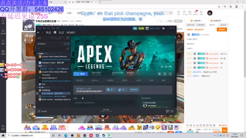Image resolution: width=246 pixels, height=138 pixels.
Task: Toggle the library grid view icon
Action: point(68,38)
